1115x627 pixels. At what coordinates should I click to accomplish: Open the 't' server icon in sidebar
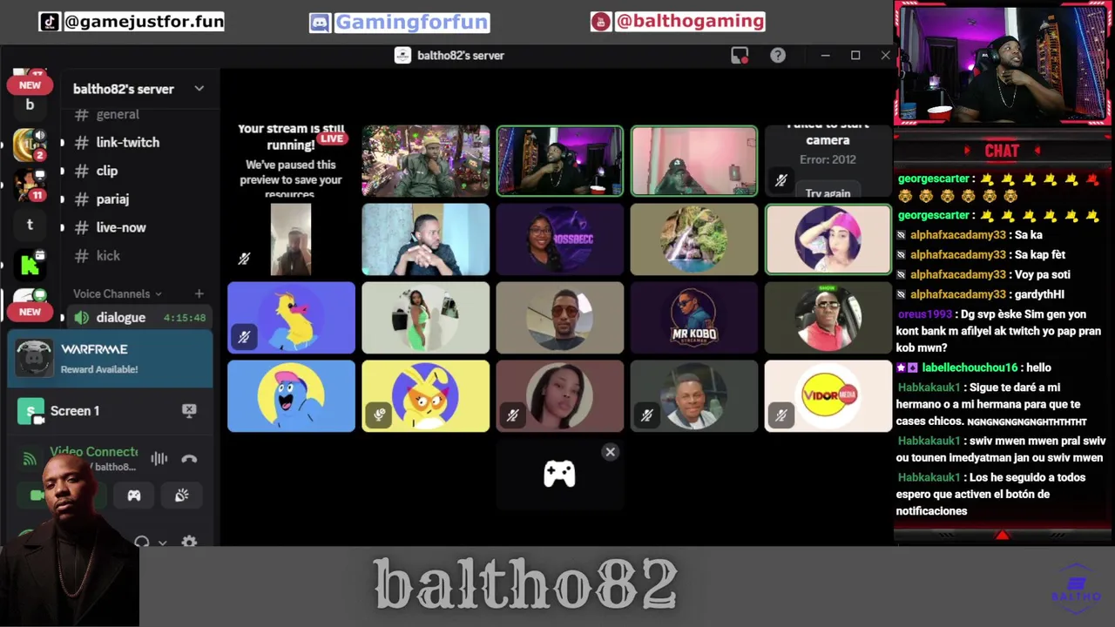pyautogui.click(x=30, y=225)
